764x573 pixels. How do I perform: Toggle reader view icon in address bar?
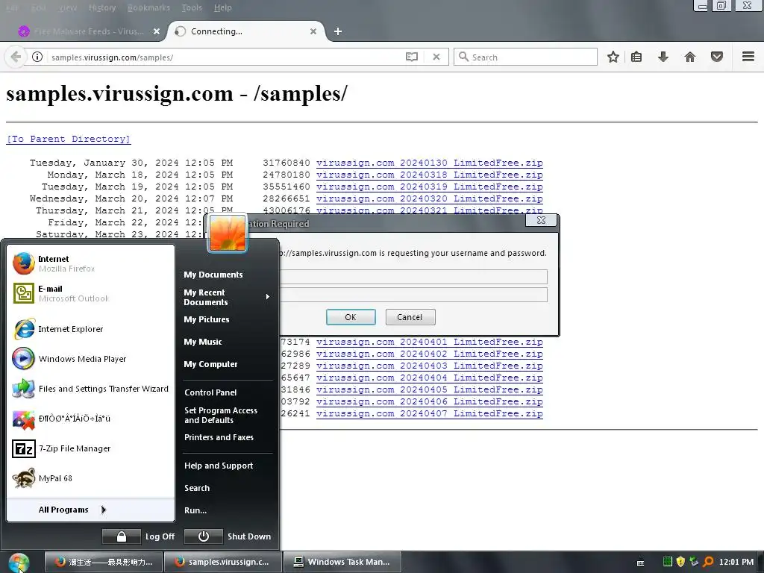pyautogui.click(x=412, y=57)
